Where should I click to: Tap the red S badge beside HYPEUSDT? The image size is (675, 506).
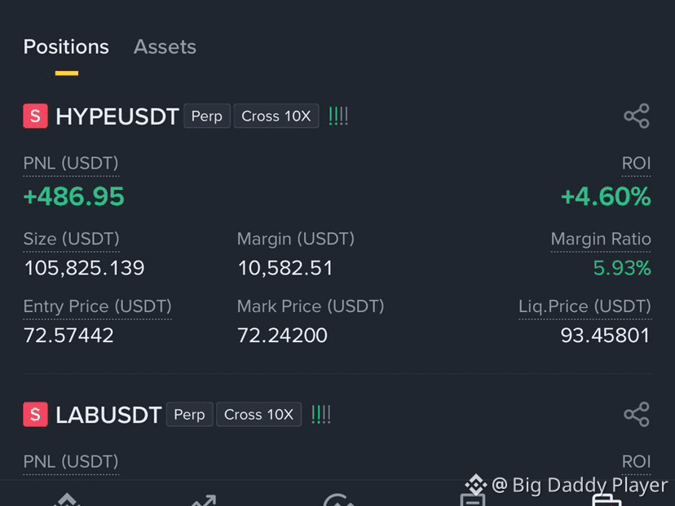tap(35, 116)
